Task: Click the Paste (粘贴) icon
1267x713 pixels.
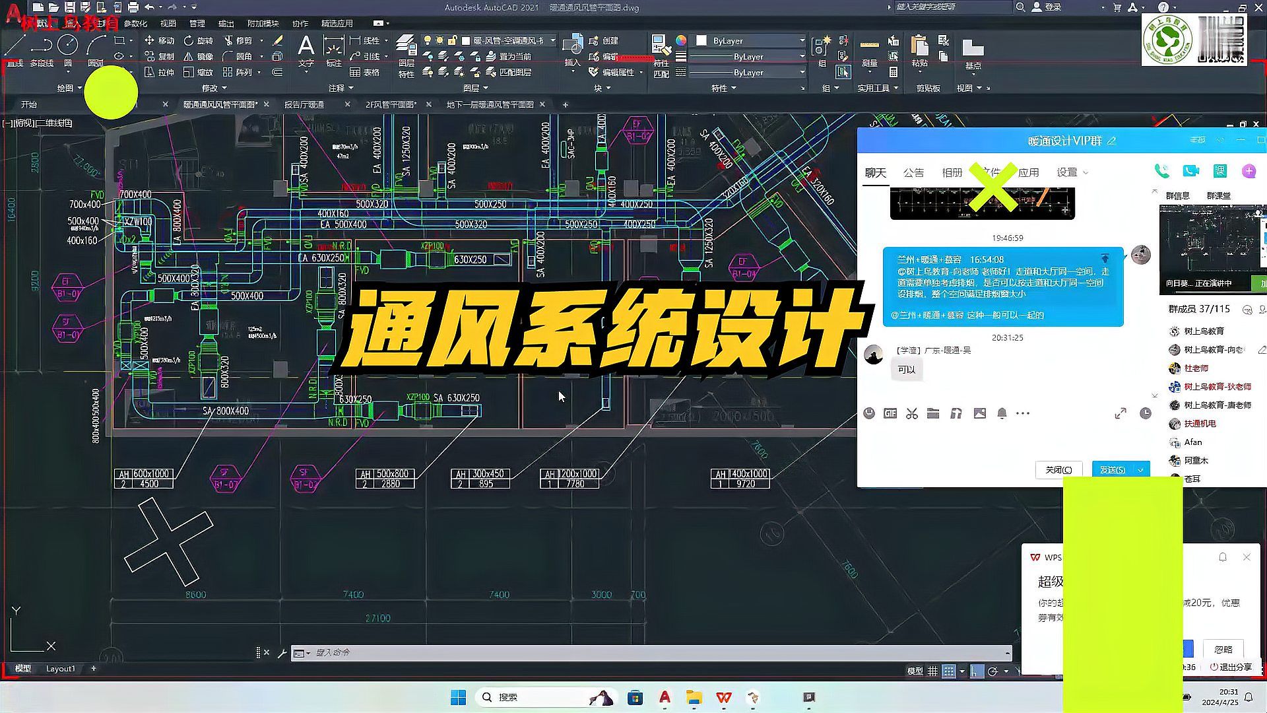Action: 919,50
